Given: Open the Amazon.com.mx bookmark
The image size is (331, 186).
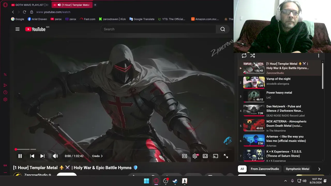Looking at the screenshot, I should point(205,19).
